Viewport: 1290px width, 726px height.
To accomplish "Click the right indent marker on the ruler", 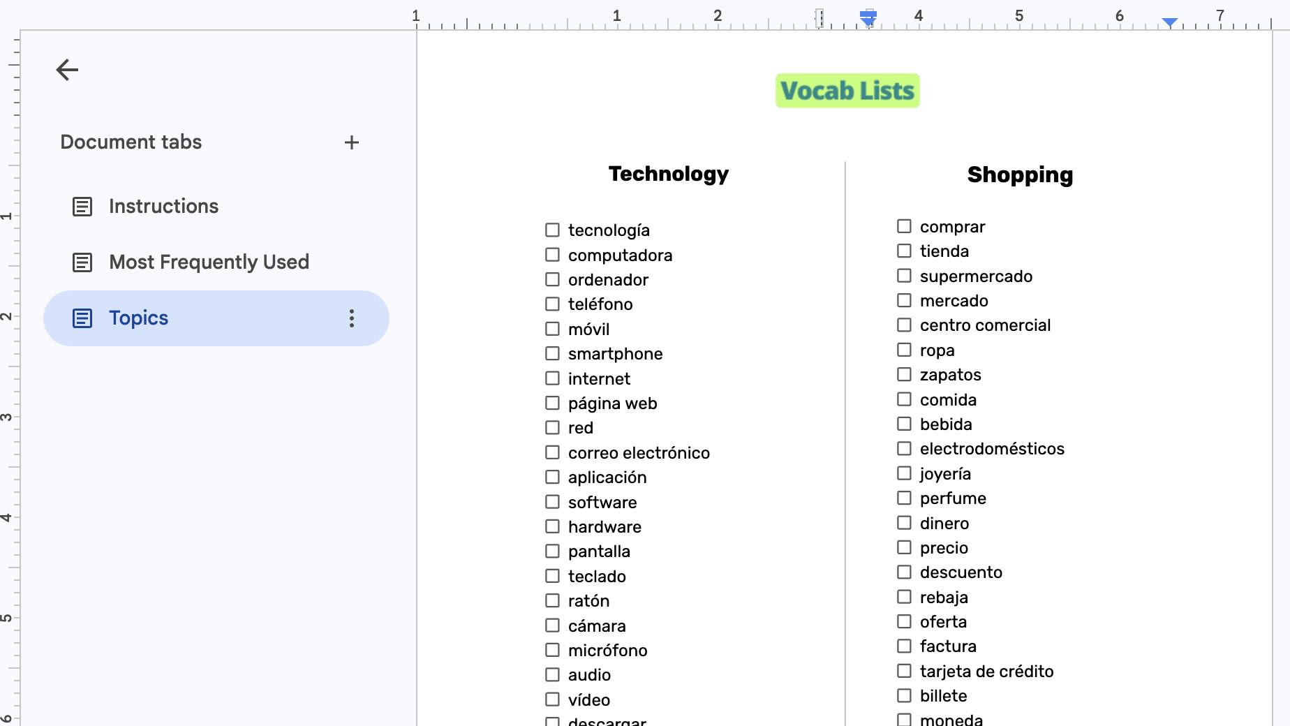I will click(1170, 23).
